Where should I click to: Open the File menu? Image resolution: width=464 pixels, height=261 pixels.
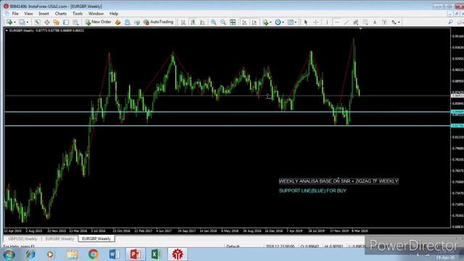coord(15,14)
